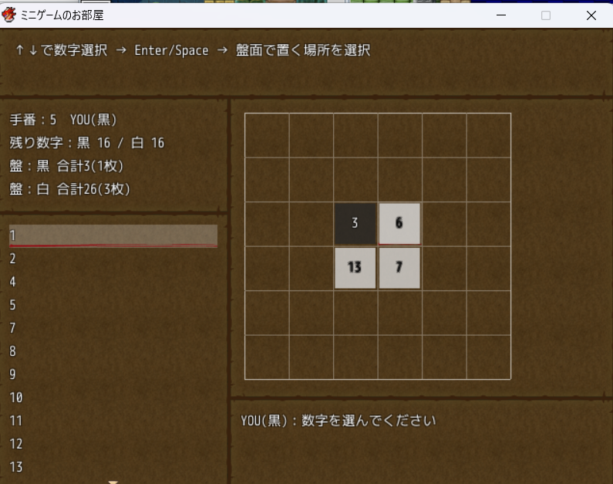Select the white tile numbered 7
The width and height of the screenshot is (613, 484).
(399, 268)
